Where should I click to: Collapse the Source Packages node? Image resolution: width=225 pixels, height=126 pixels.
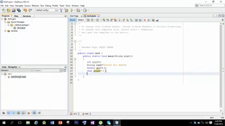(5, 22)
